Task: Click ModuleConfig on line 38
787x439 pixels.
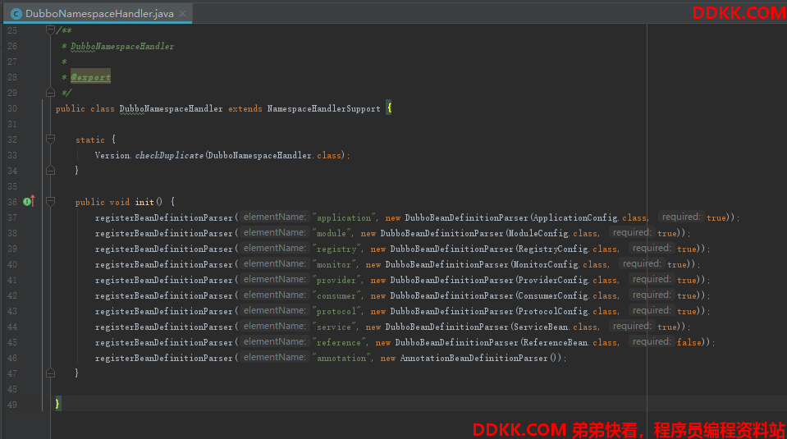Action: [x=539, y=233]
